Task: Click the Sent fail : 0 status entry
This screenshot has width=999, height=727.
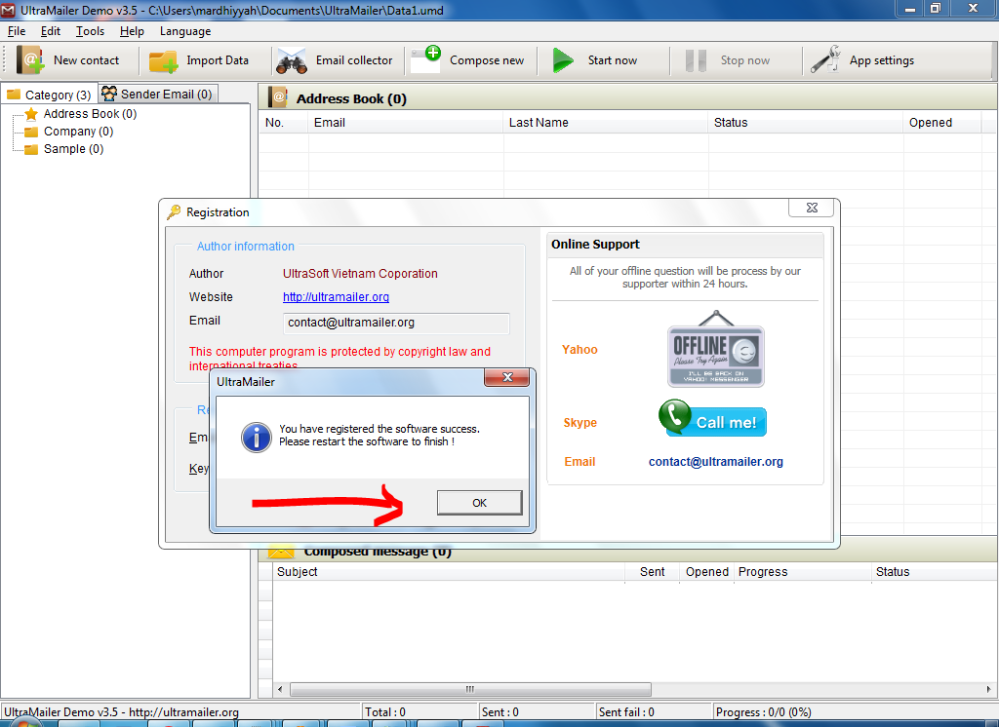Action: coord(653,711)
